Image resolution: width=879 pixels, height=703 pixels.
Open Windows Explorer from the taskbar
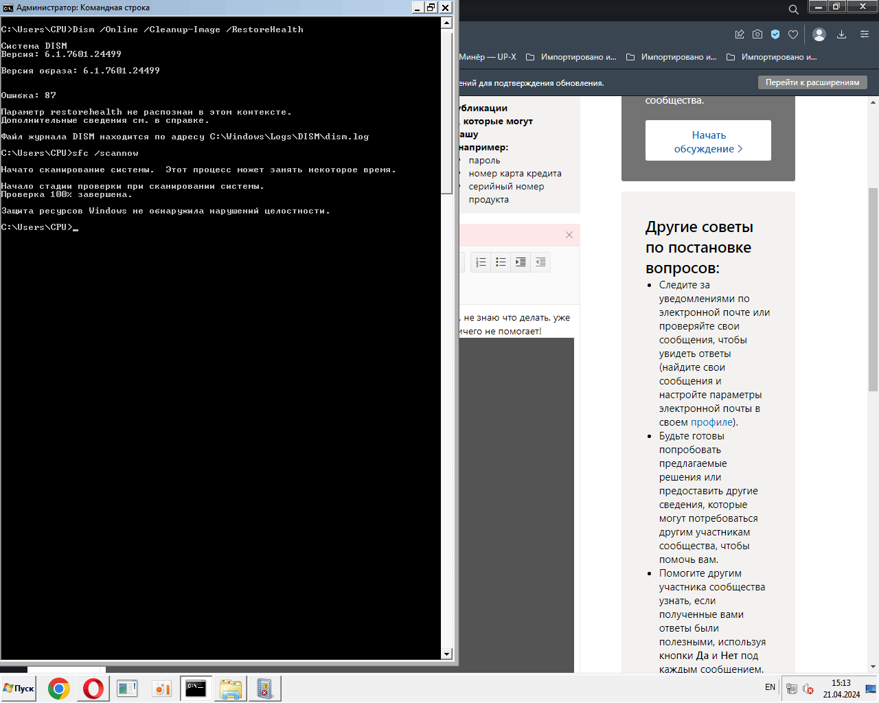click(x=231, y=689)
